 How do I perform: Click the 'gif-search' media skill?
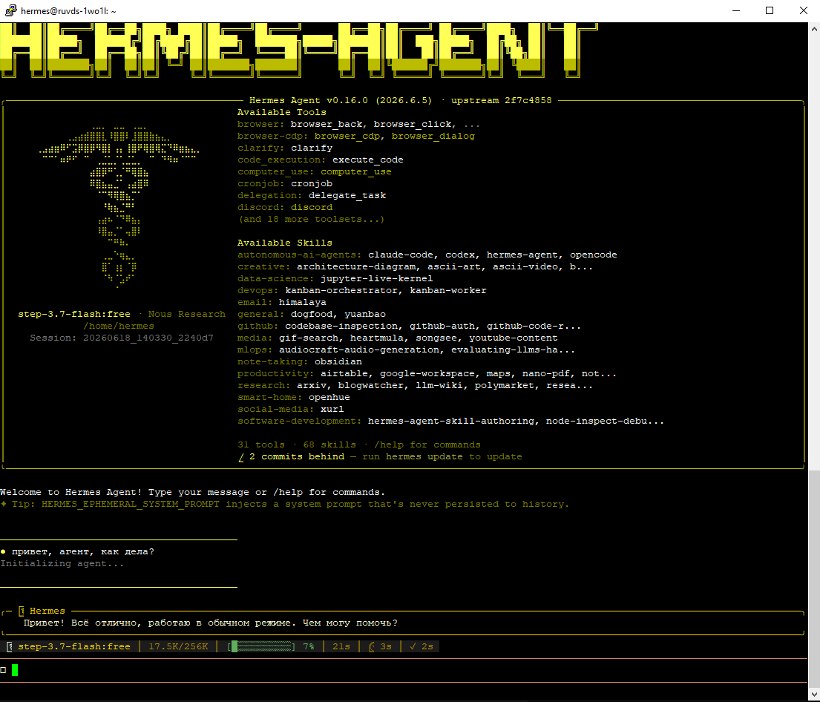[309, 338]
